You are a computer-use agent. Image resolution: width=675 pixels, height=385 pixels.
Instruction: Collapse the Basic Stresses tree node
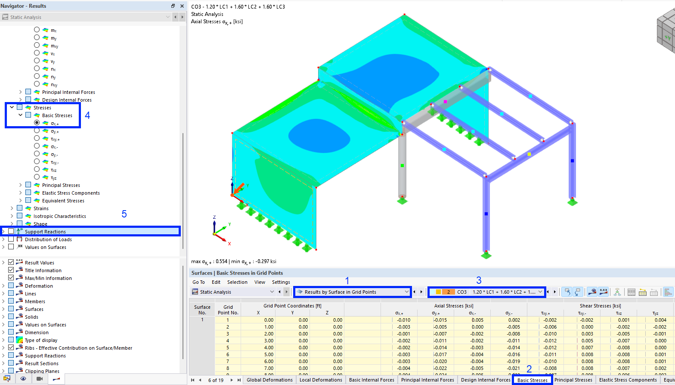point(20,115)
